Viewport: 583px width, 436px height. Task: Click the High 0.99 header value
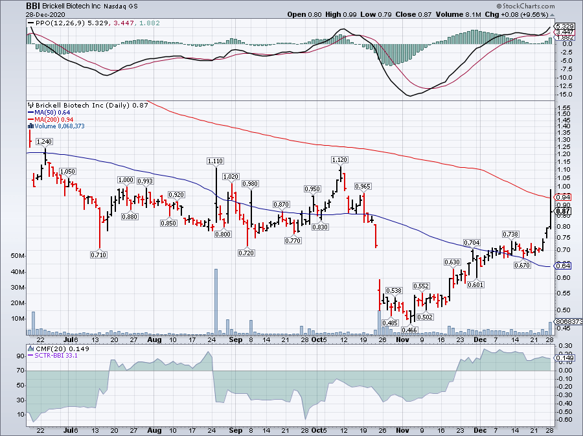(341, 14)
